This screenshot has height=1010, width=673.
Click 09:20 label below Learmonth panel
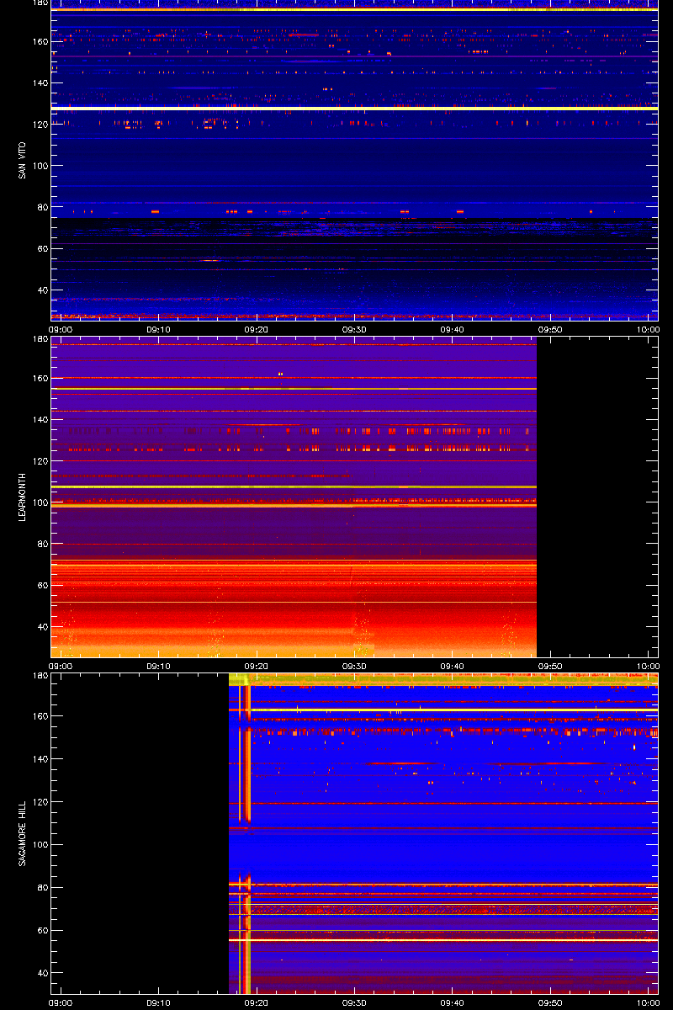pyautogui.click(x=257, y=666)
